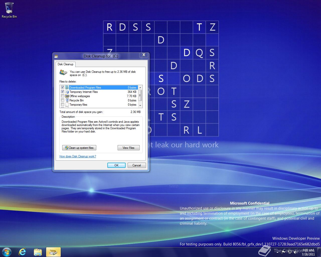Check the Recycle Bin checkbox in list
This screenshot has width=321, height=257.
62,100
